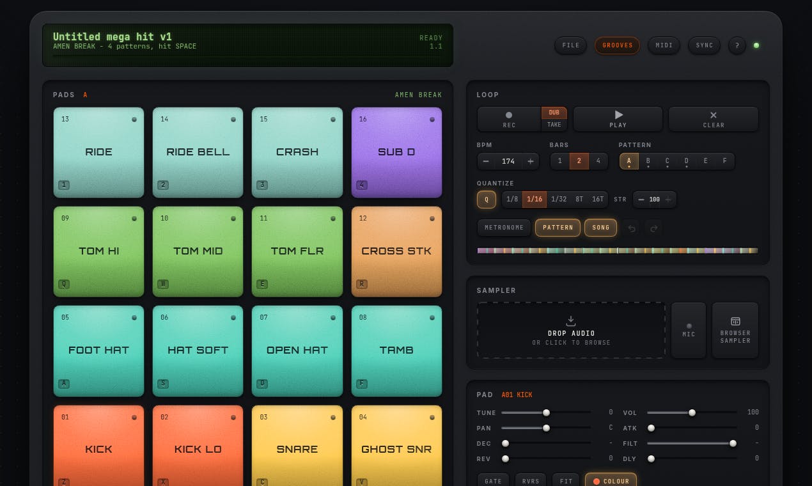Increase BPM with the plus button
The width and height of the screenshot is (812, 486).
pos(530,161)
